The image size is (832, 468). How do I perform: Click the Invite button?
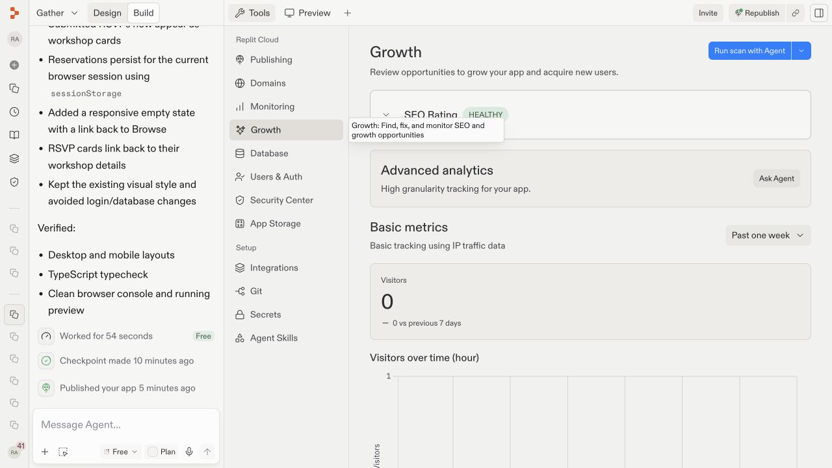(x=708, y=13)
